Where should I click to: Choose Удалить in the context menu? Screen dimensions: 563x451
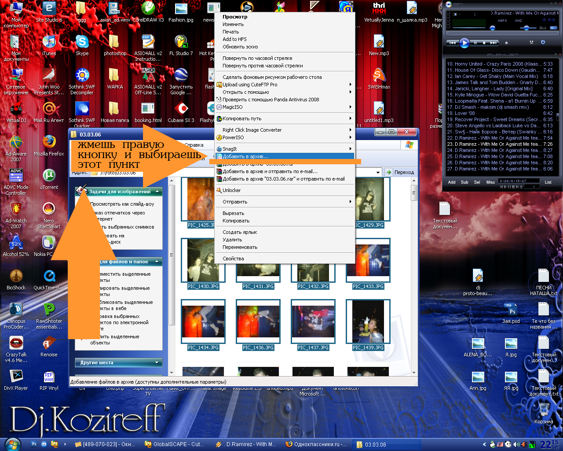[x=285, y=240]
